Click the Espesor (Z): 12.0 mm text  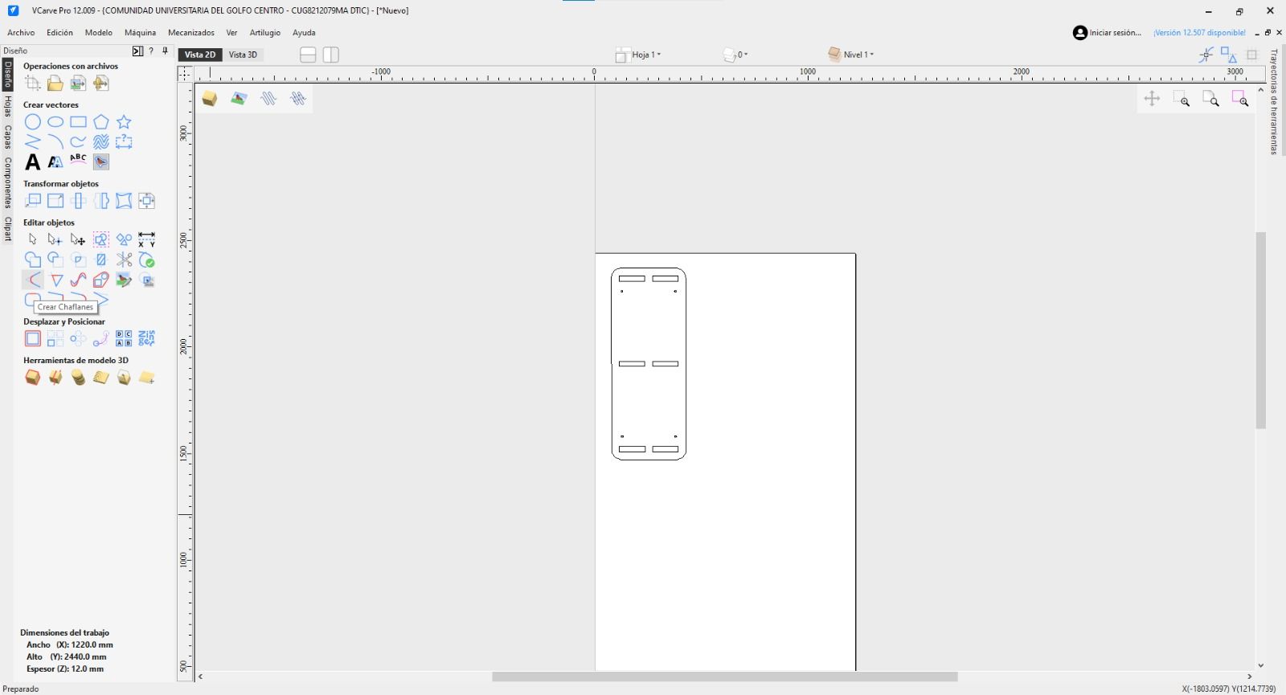[65, 668]
